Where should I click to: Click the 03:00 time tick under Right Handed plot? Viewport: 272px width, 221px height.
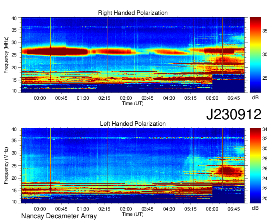click(x=126, y=98)
